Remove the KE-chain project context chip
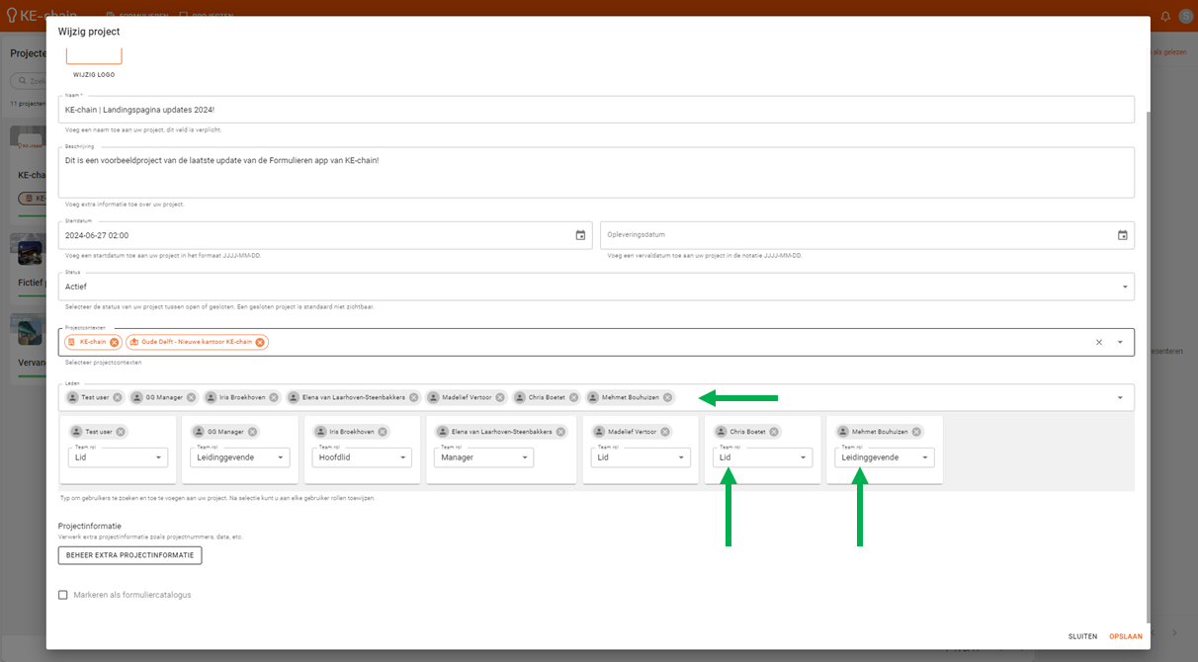This screenshot has height=662, width=1198. pyautogui.click(x=115, y=342)
